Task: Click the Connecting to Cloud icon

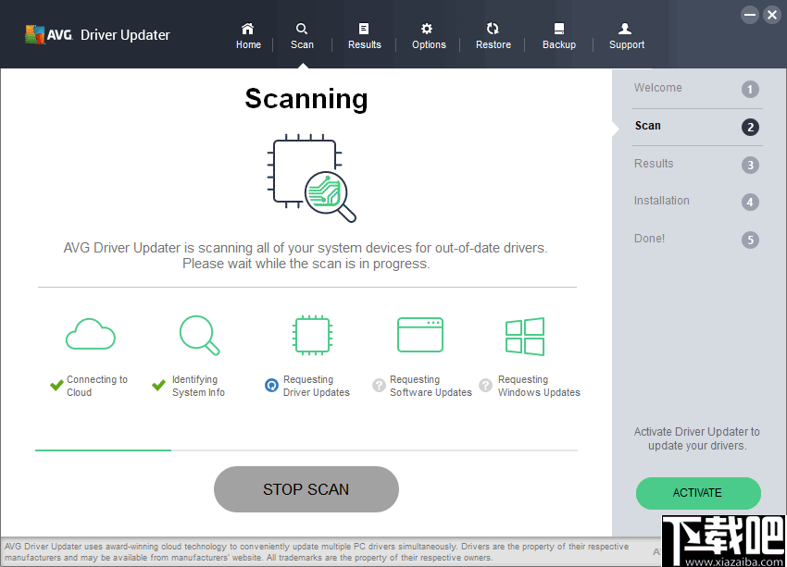Action: point(90,335)
